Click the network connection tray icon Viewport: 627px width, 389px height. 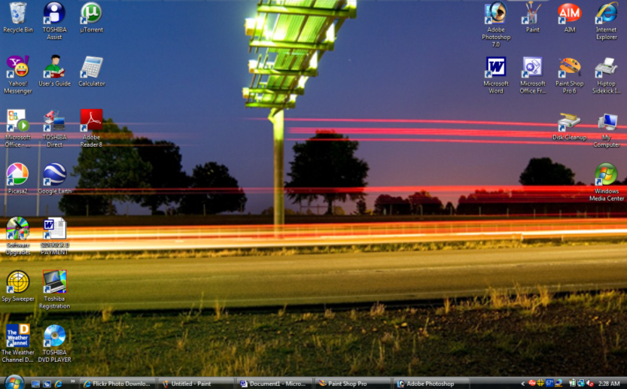581,383
